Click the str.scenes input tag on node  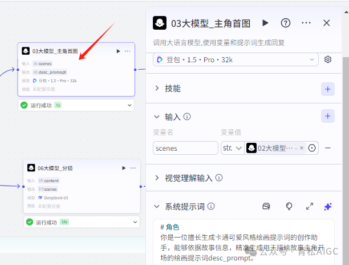[x=43, y=64]
